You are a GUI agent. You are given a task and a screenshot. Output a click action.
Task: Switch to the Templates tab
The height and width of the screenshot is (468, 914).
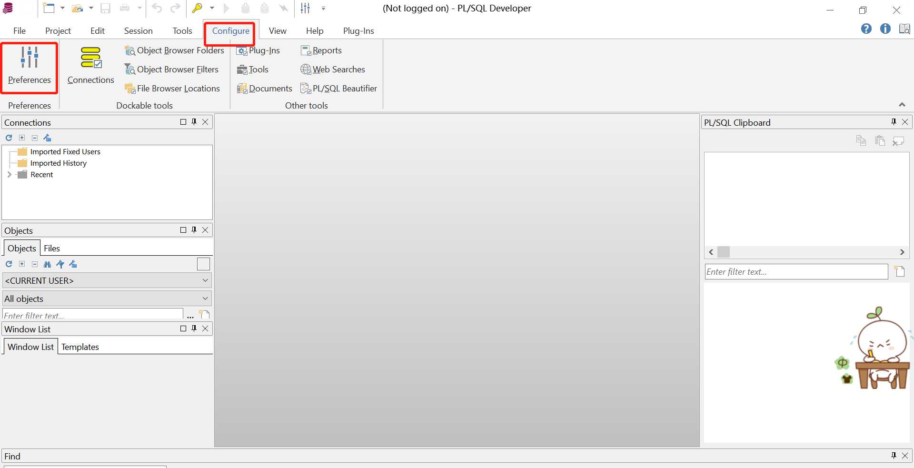80,347
